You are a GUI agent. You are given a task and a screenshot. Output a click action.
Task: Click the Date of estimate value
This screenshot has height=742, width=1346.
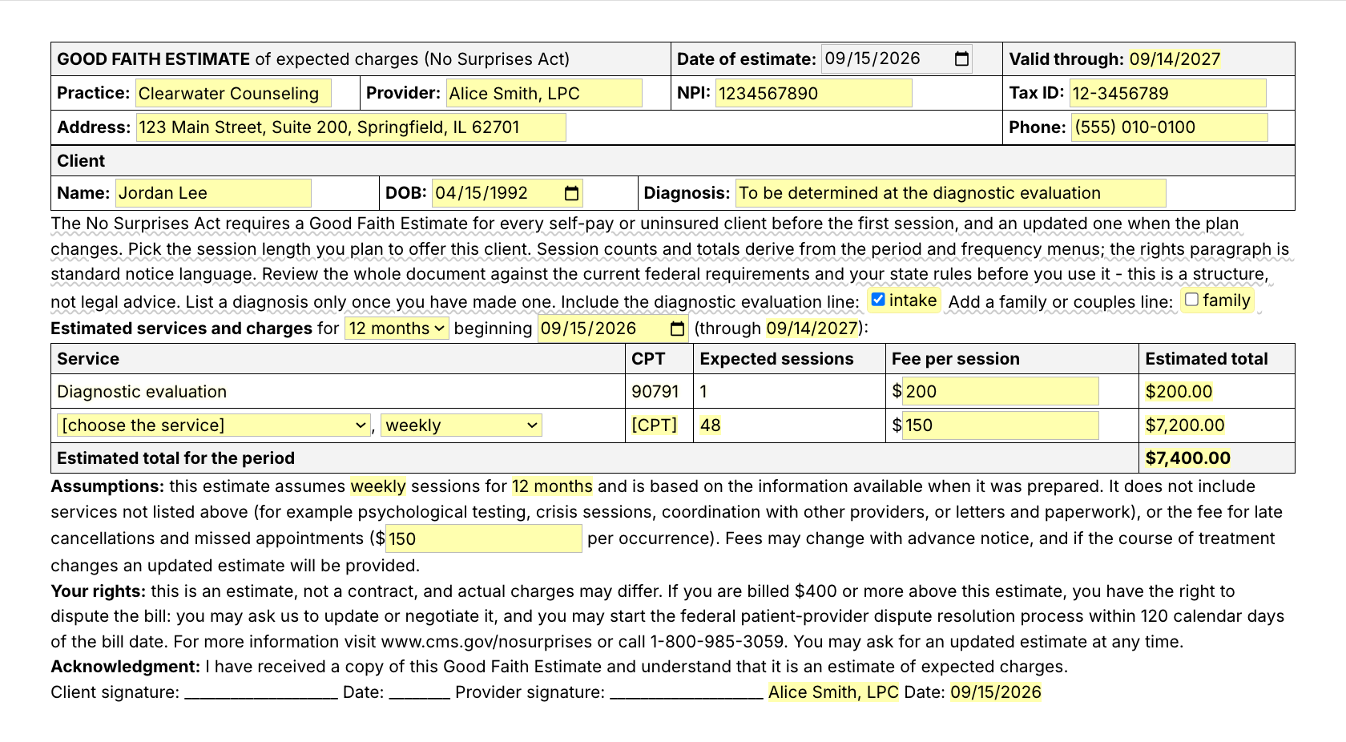[872, 58]
